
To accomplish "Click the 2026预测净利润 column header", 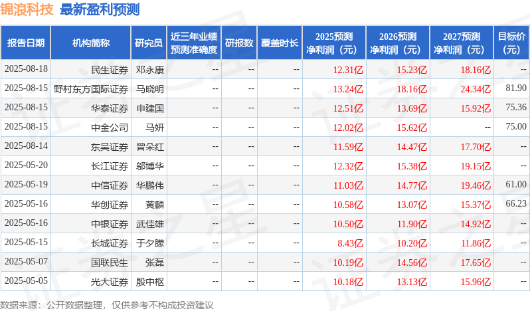I will (x=398, y=43).
